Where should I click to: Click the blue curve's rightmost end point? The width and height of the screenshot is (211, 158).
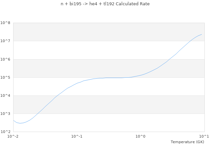click(202, 34)
